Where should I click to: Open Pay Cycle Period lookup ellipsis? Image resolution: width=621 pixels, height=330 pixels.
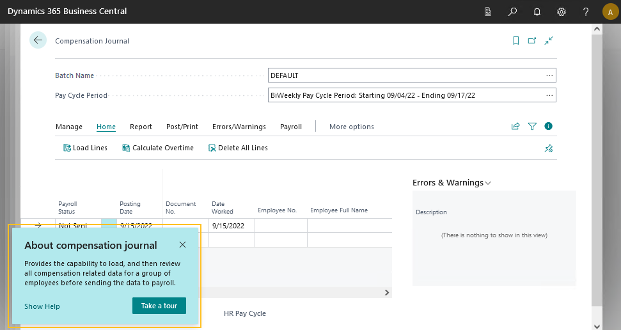[549, 95]
